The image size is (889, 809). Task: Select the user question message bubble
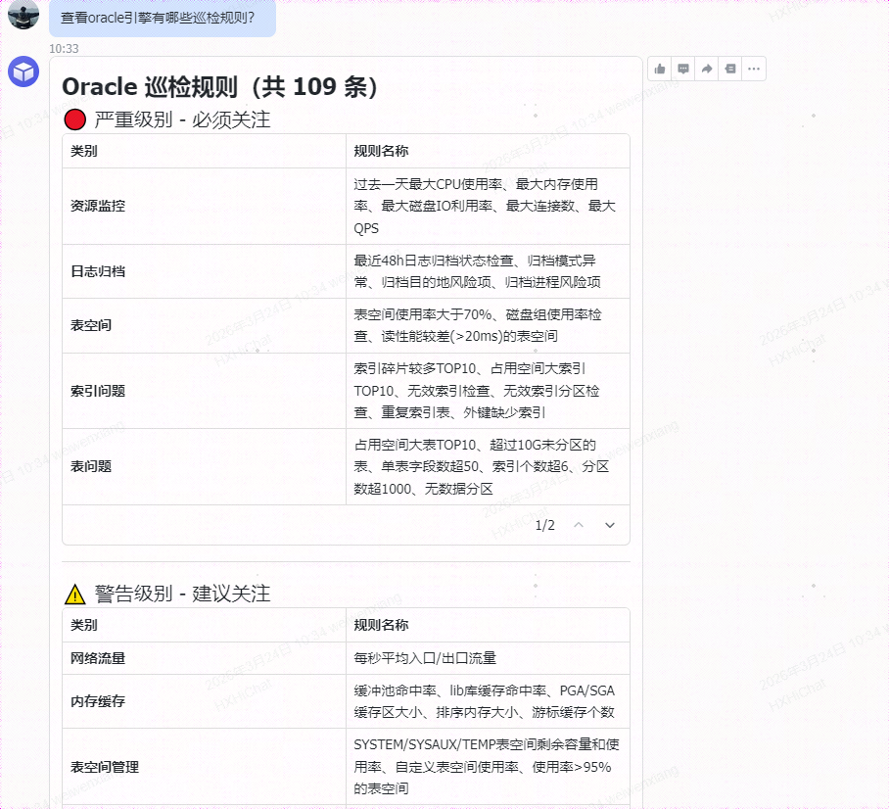click(x=163, y=19)
